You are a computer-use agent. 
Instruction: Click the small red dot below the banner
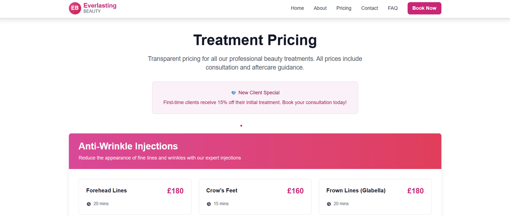(x=241, y=126)
